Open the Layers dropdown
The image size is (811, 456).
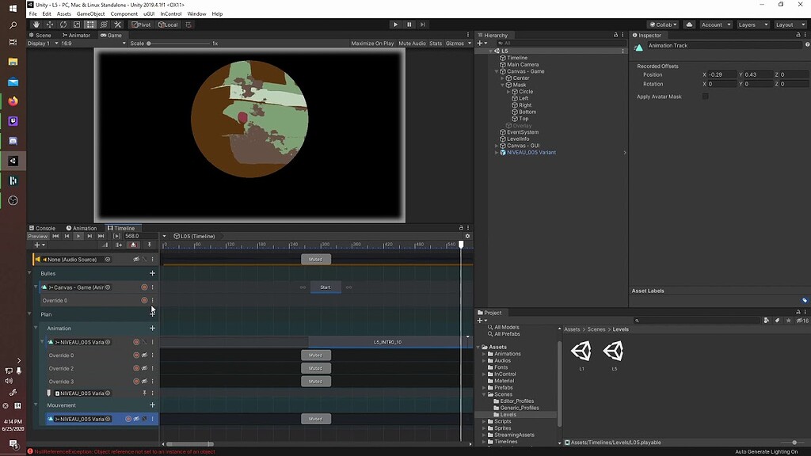(751, 25)
